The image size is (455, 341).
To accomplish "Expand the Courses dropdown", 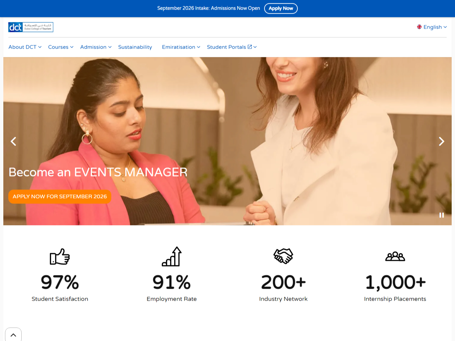I will tap(61, 47).
